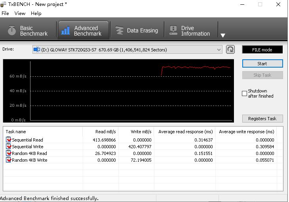Start the benchmark
Screen dimensions: 289x202
coord(262,64)
